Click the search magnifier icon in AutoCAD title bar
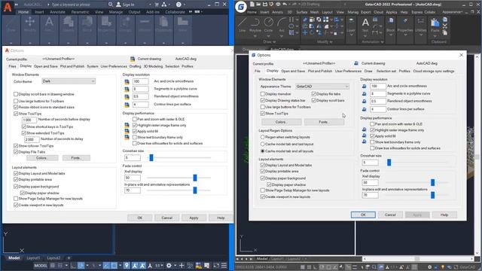 click(x=111, y=5)
